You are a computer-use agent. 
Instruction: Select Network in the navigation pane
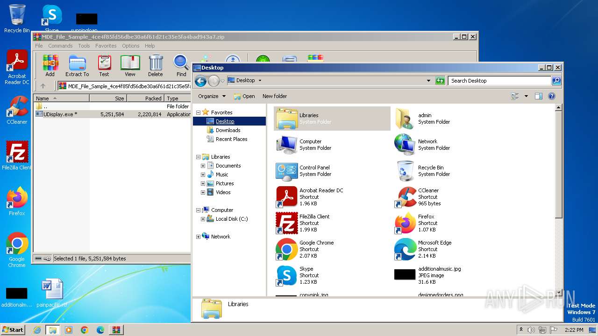tap(221, 237)
